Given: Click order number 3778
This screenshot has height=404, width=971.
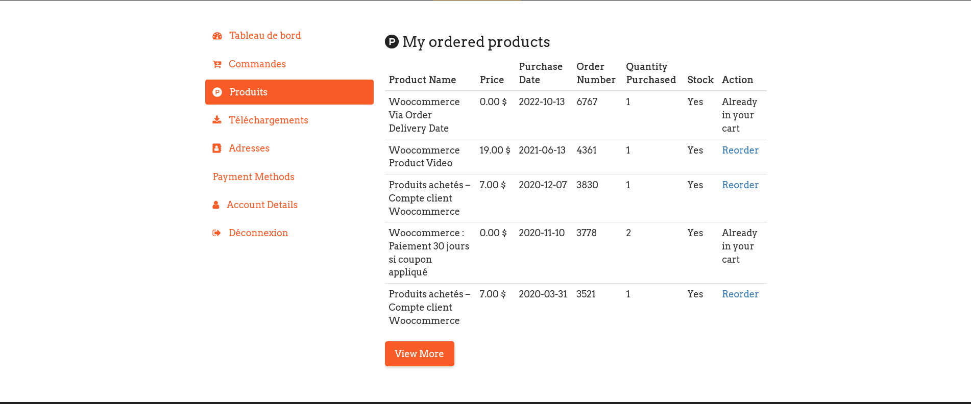Looking at the screenshot, I should click(x=587, y=233).
